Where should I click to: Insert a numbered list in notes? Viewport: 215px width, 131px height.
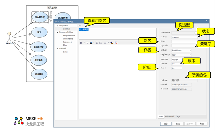coord(101,43)
